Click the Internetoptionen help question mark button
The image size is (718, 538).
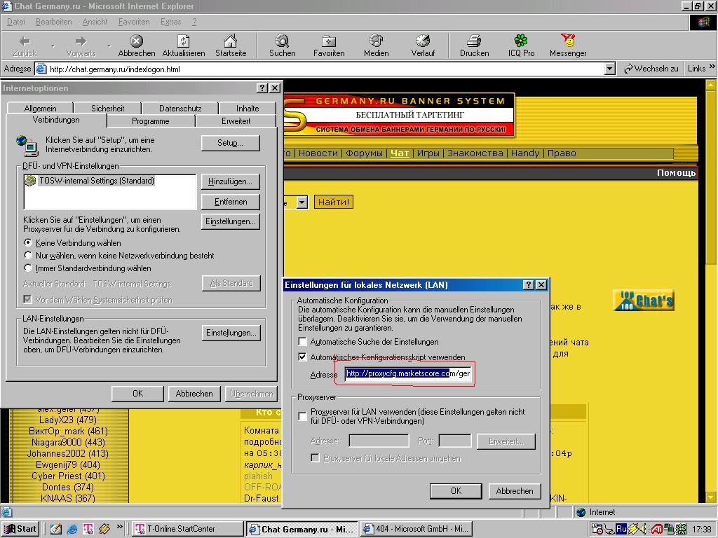262,88
